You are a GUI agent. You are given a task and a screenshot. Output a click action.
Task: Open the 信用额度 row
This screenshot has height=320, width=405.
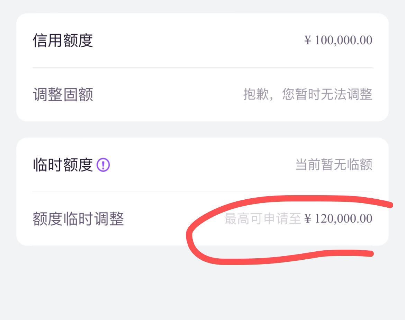click(x=202, y=40)
